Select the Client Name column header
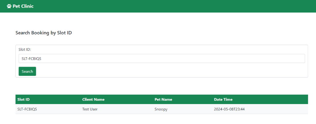Viewport: 316px width, 124px height. 93,99
